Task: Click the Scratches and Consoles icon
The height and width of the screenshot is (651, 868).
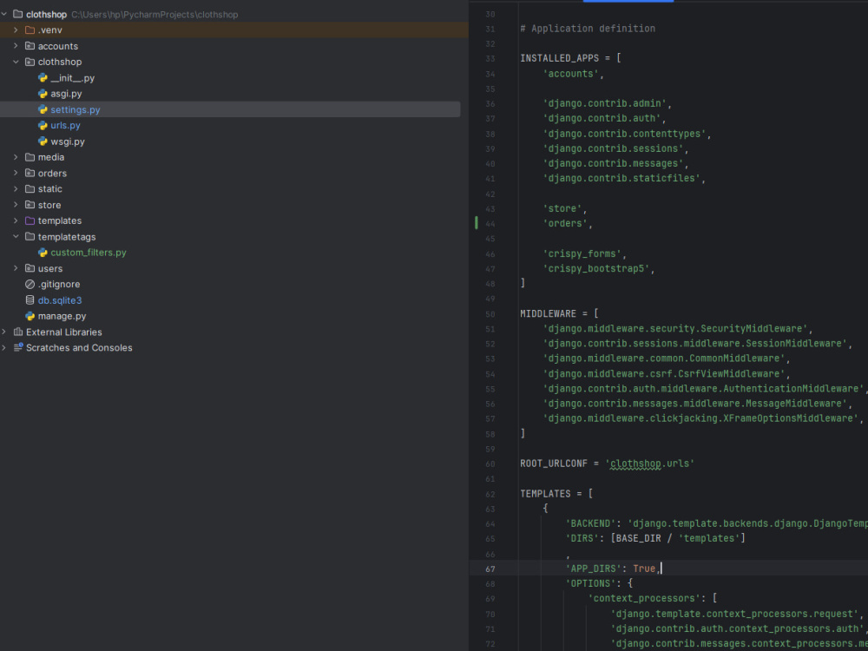Action: 17,348
